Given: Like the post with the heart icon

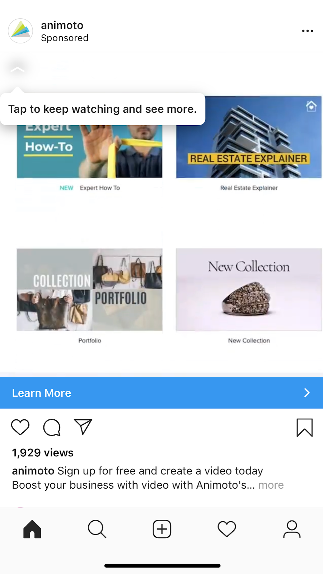Looking at the screenshot, I should (20, 427).
